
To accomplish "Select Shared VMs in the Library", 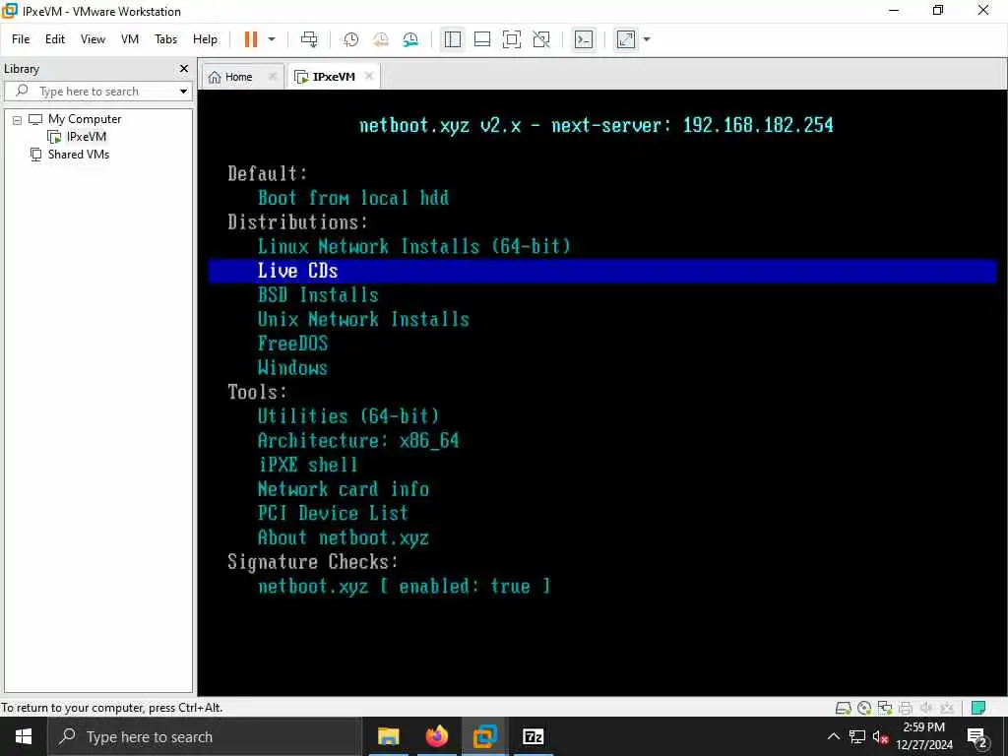I will point(79,155).
